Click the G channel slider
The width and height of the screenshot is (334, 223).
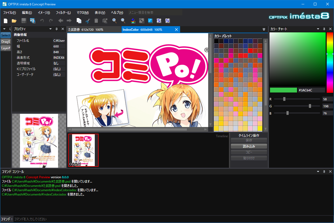pyautogui.click(x=297, y=106)
